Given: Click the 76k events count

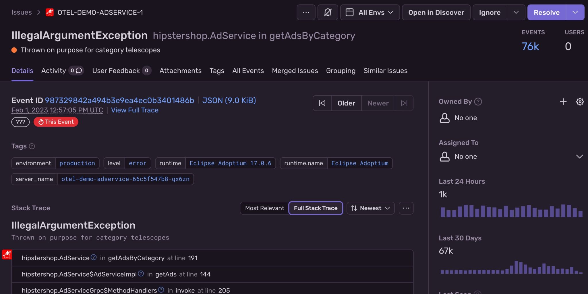Looking at the screenshot, I should point(530,46).
